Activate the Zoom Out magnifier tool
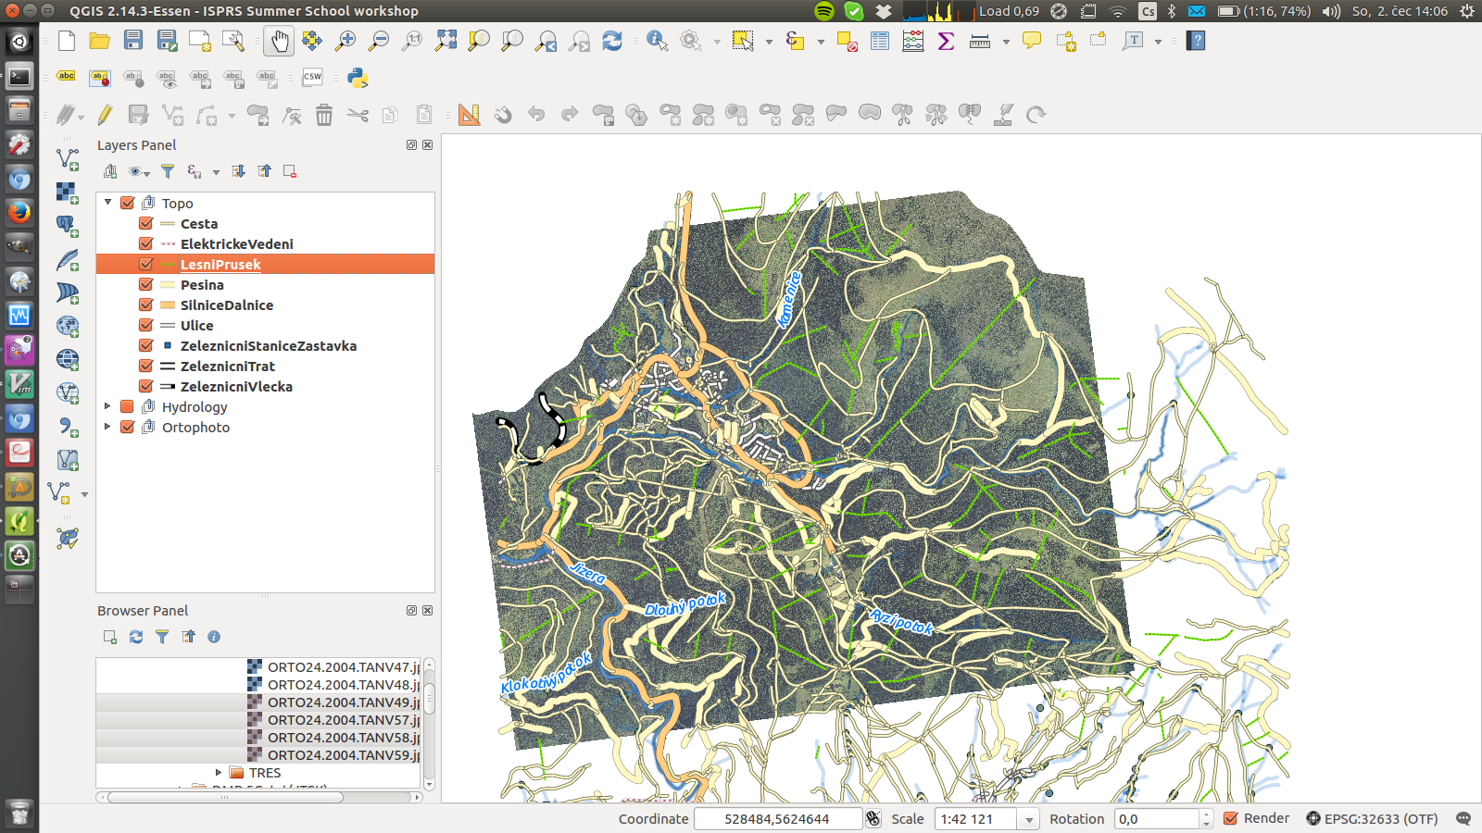The height and width of the screenshot is (833, 1482). click(379, 41)
